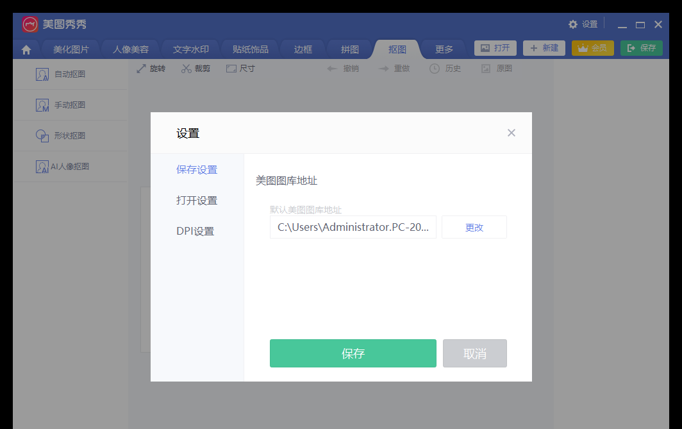The height and width of the screenshot is (429, 682).
Task: Click 默认美图图库地址 label text
Action: (306, 210)
